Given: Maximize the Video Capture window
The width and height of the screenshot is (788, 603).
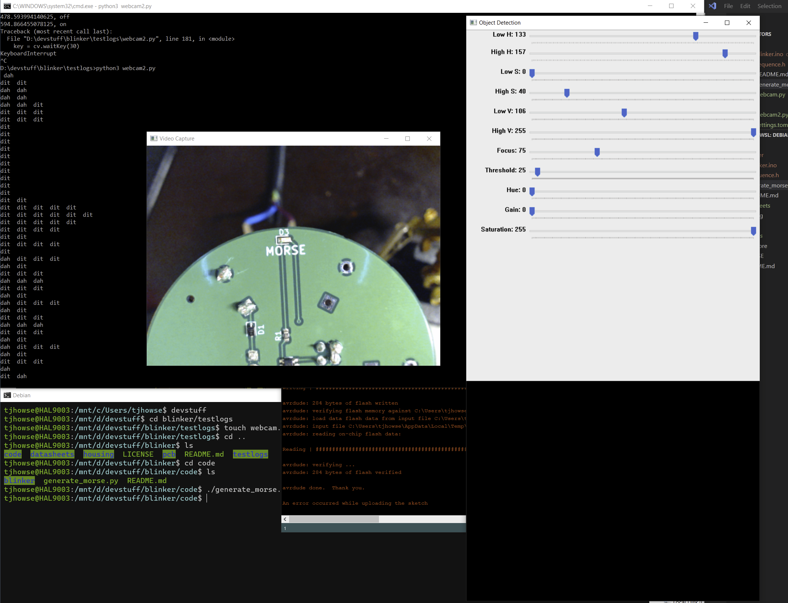Looking at the screenshot, I should tap(407, 138).
